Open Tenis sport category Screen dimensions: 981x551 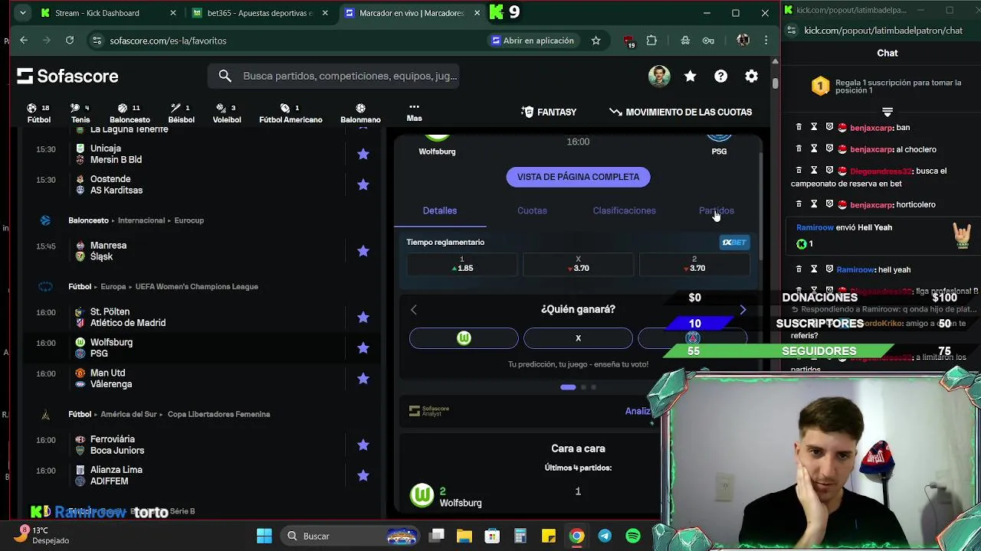point(80,113)
